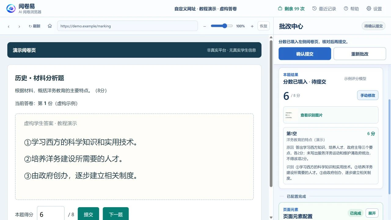391x220 pixels.
Task: Click the home icon in toolbar
Action: coord(50,26)
